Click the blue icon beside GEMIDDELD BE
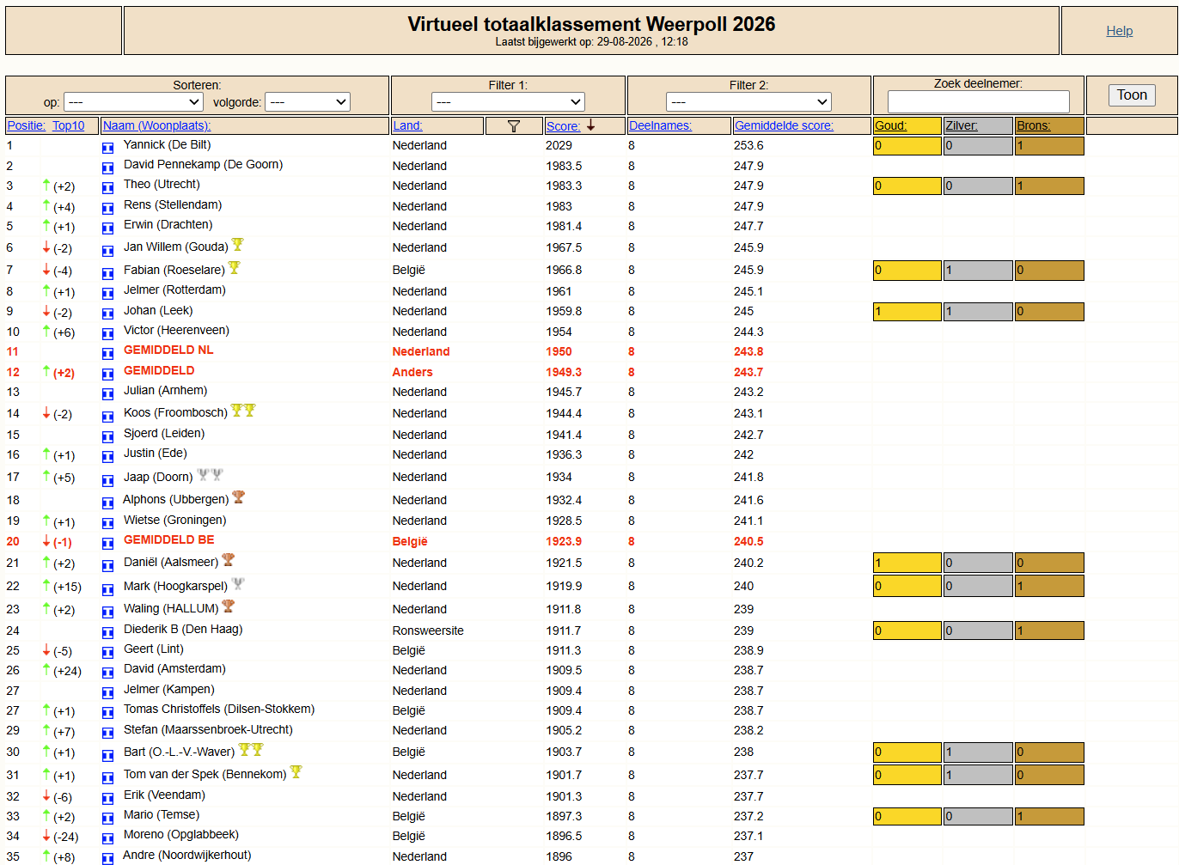 point(107,543)
